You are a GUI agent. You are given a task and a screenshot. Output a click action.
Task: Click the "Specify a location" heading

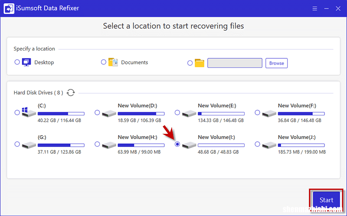[34, 49]
